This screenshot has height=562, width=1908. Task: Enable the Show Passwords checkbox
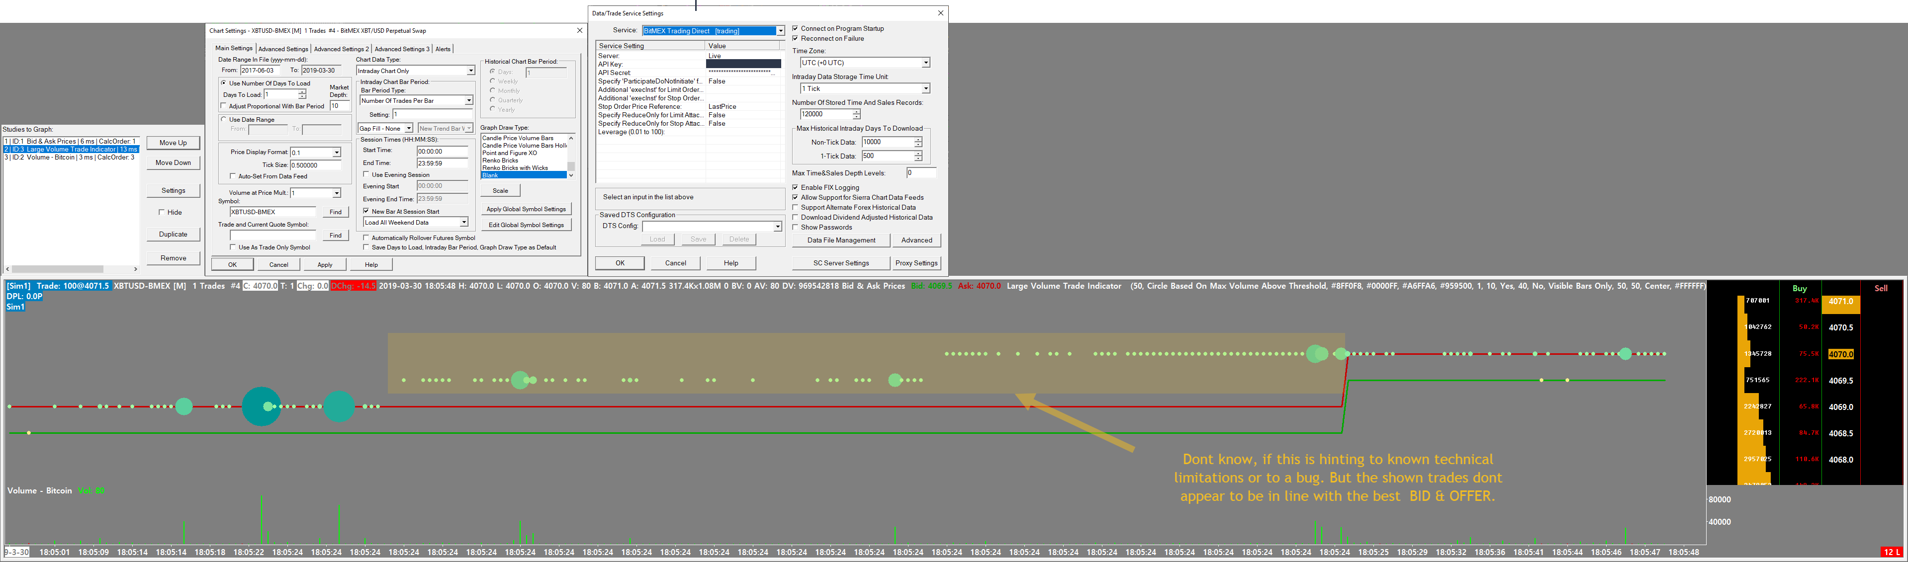click(796, 227)
